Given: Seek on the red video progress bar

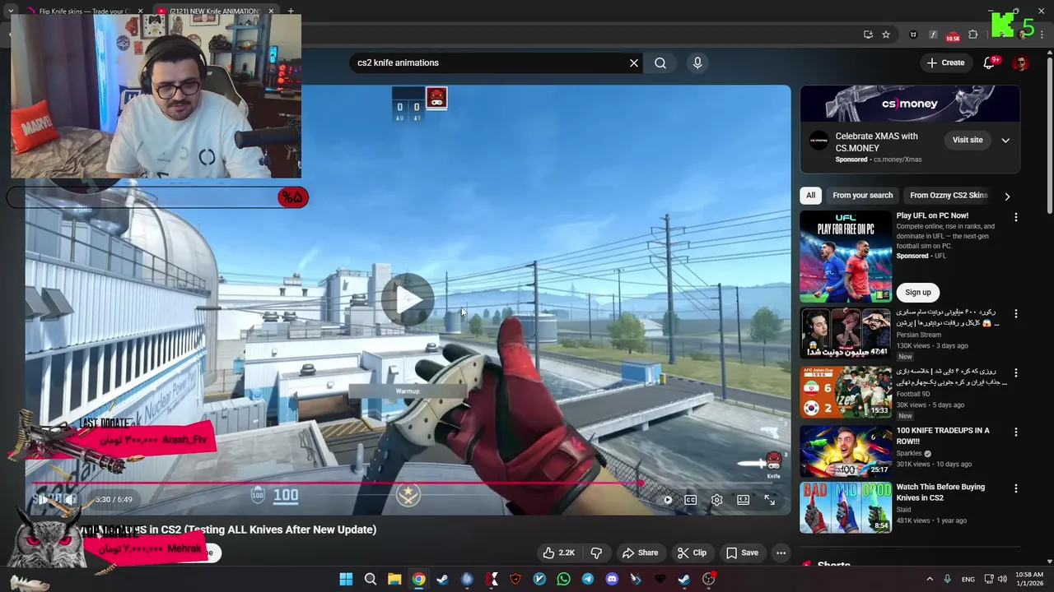Looking at the screenshot, I should coord(408,483).
